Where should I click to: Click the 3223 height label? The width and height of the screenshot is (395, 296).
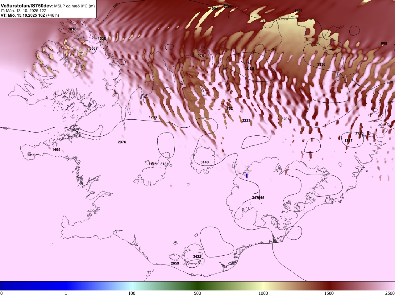pyautogui.click(x=246, y=121)
